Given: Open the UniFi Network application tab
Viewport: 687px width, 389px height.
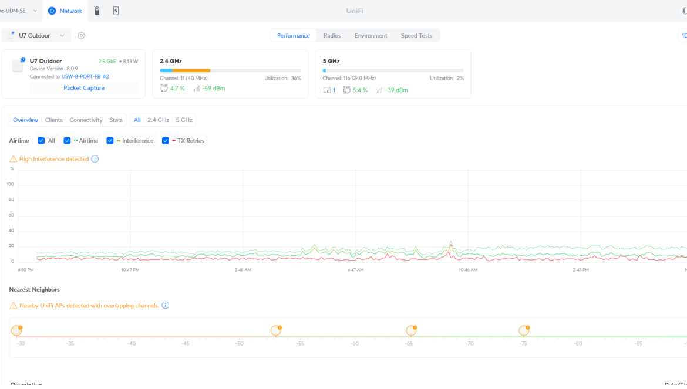Looking at the screenshot, I should (65, 11).
